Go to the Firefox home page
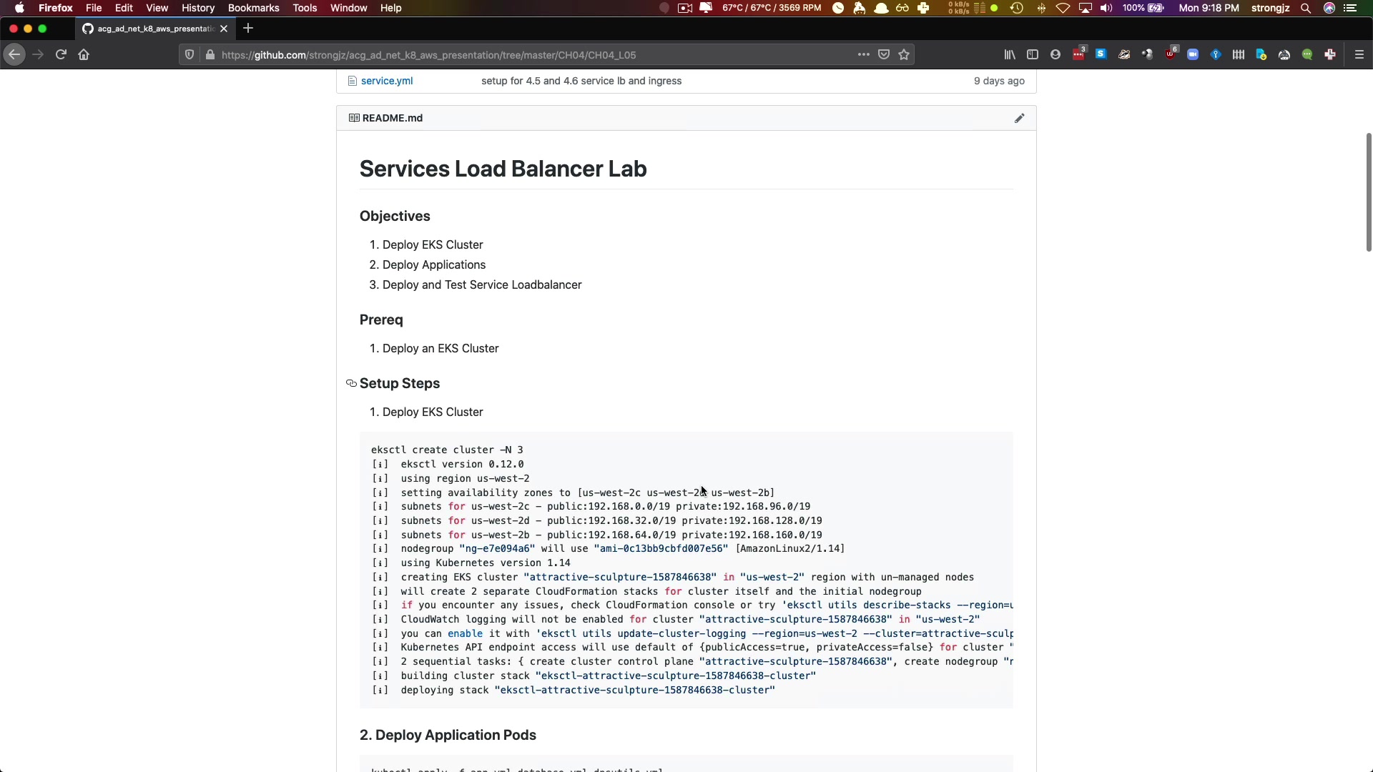Viewport: 1373px width, 772px height. click(x=84, y=55)
